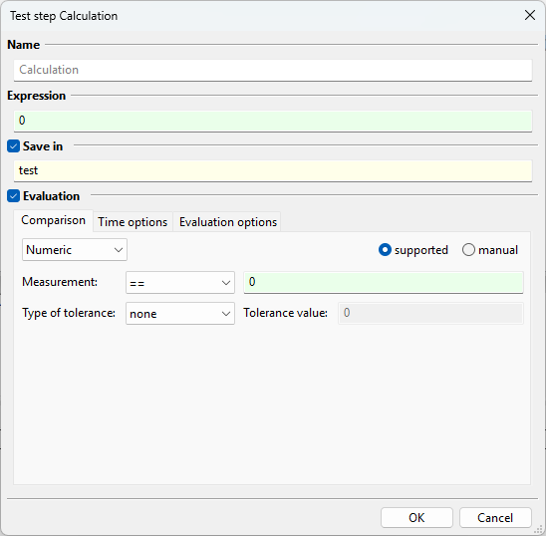The width and height of the screenshot is (546, 536).
Task: Click the Name field showing Calculation
Action: 273,70
